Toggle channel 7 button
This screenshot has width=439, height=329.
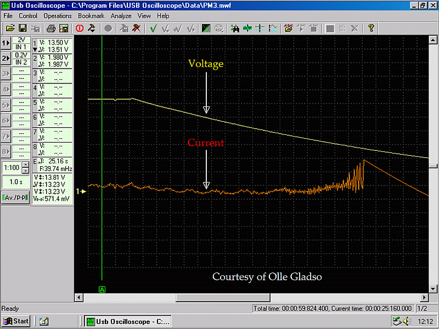pos(6,136)
